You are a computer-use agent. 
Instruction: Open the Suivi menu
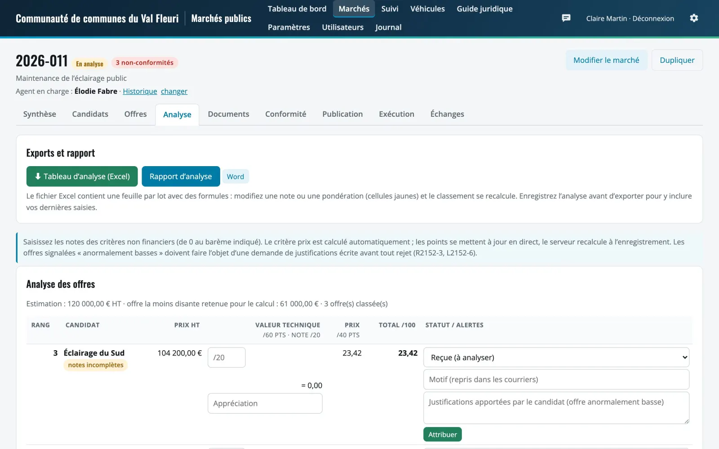(x=390, y=9)
